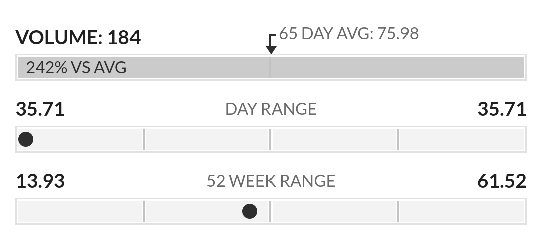Click the VOLUME: 184 heading
The height and width of the screenshot is (240, 542).
coord(78,38)
